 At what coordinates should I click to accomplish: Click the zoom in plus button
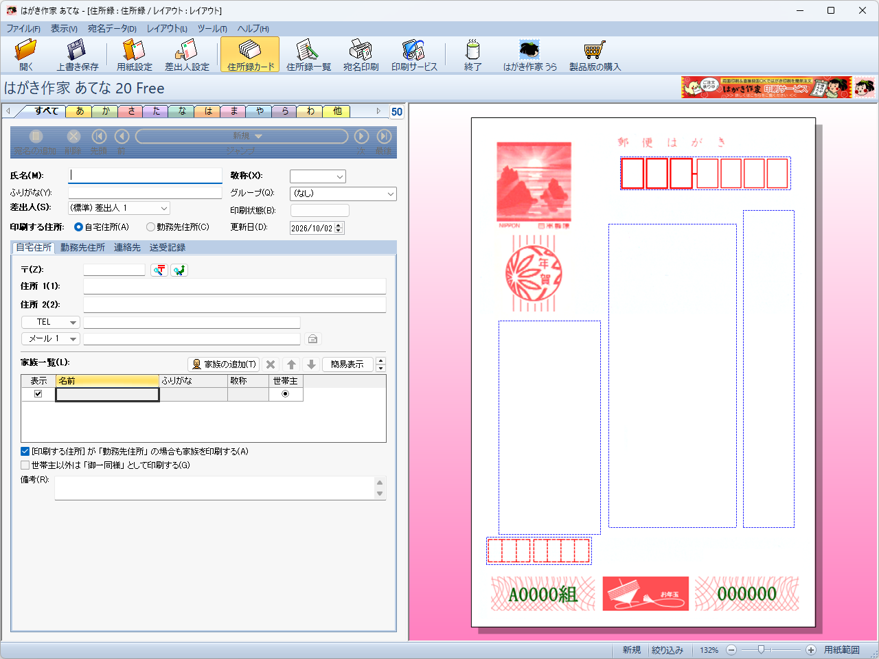(810, 650)
